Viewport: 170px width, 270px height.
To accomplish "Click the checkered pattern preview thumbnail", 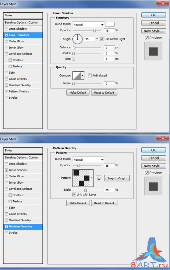I will click(82, 178).
